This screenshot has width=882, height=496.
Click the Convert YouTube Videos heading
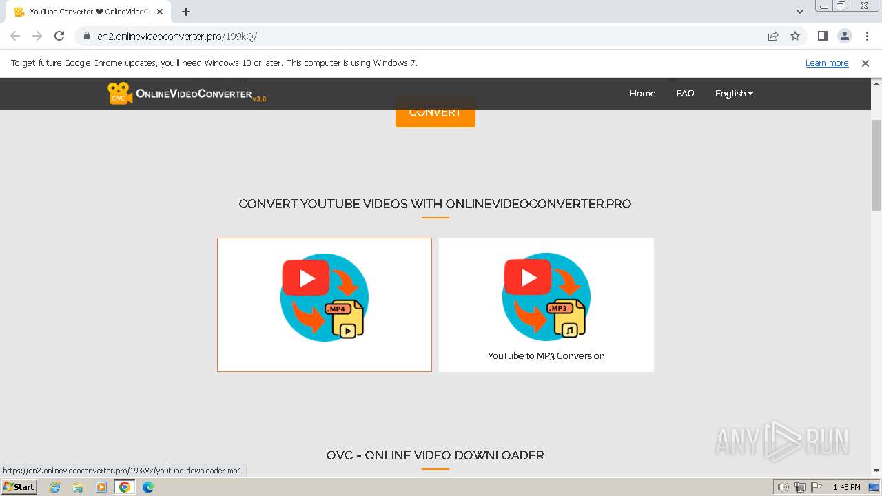click(435, 204)
